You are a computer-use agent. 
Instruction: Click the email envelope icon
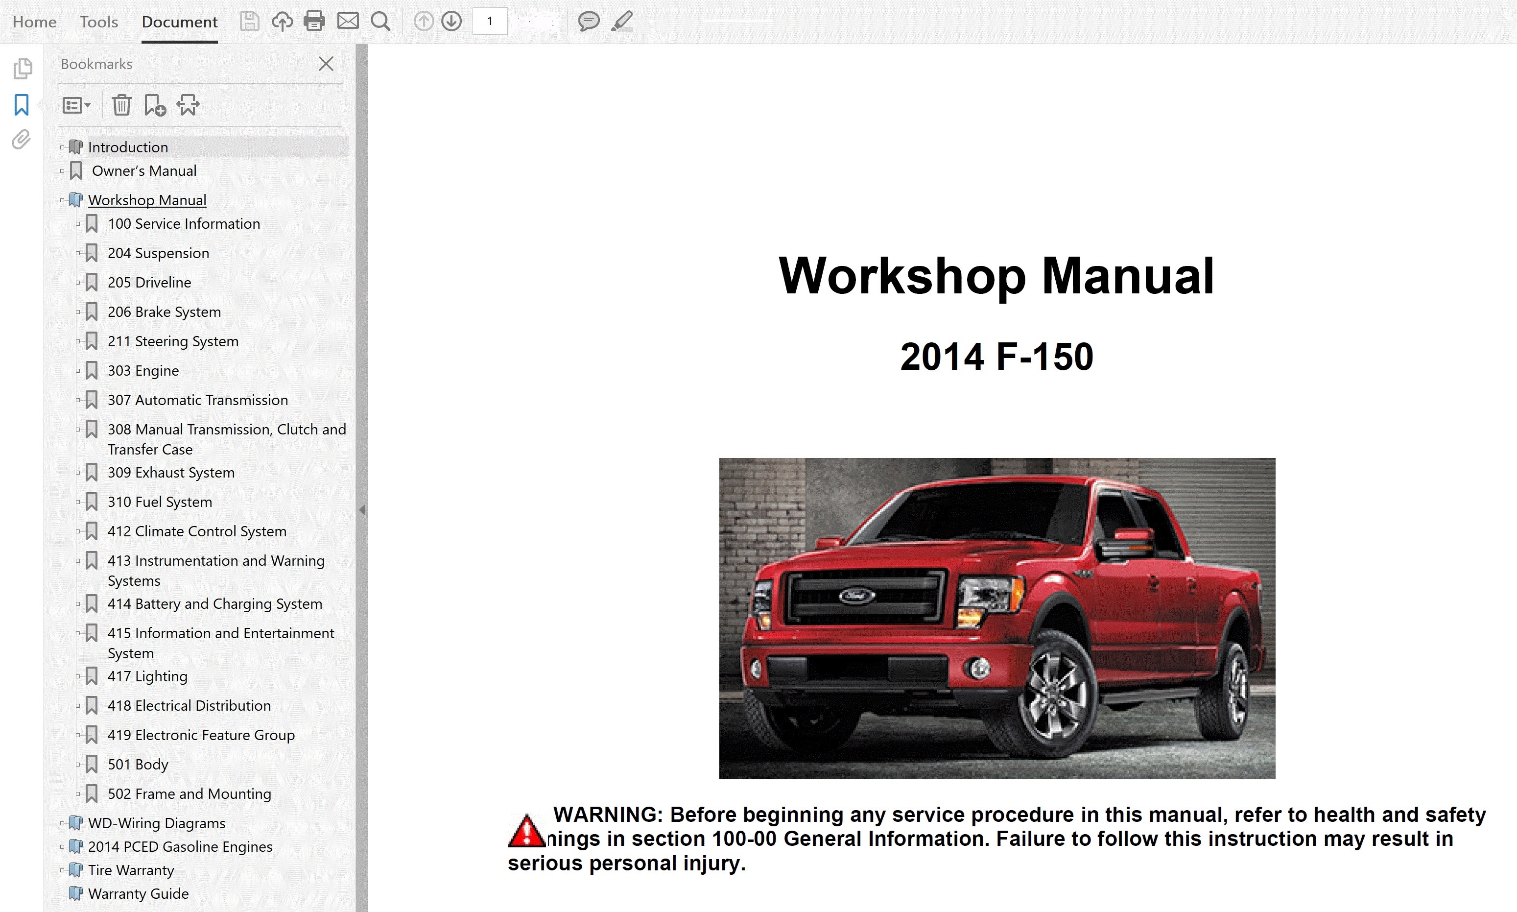point(348,22)
